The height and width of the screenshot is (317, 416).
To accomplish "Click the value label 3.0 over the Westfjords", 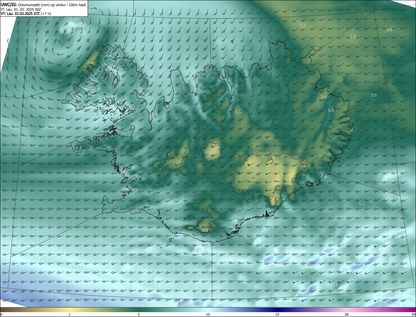I will click(x=90, y=62).
